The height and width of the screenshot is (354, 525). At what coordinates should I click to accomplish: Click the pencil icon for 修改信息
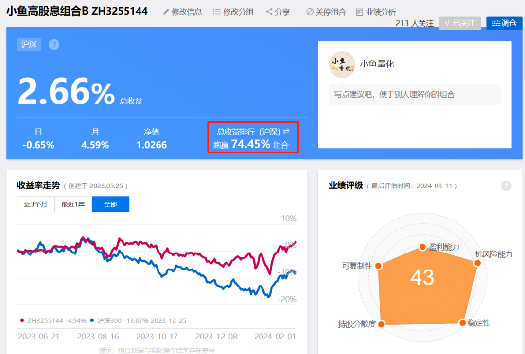[x=165, y=12]
